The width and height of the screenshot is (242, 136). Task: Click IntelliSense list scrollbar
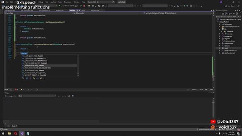point(78,65)
